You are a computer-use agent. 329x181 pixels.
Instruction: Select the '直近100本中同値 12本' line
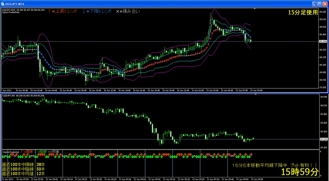pos(24,173)
